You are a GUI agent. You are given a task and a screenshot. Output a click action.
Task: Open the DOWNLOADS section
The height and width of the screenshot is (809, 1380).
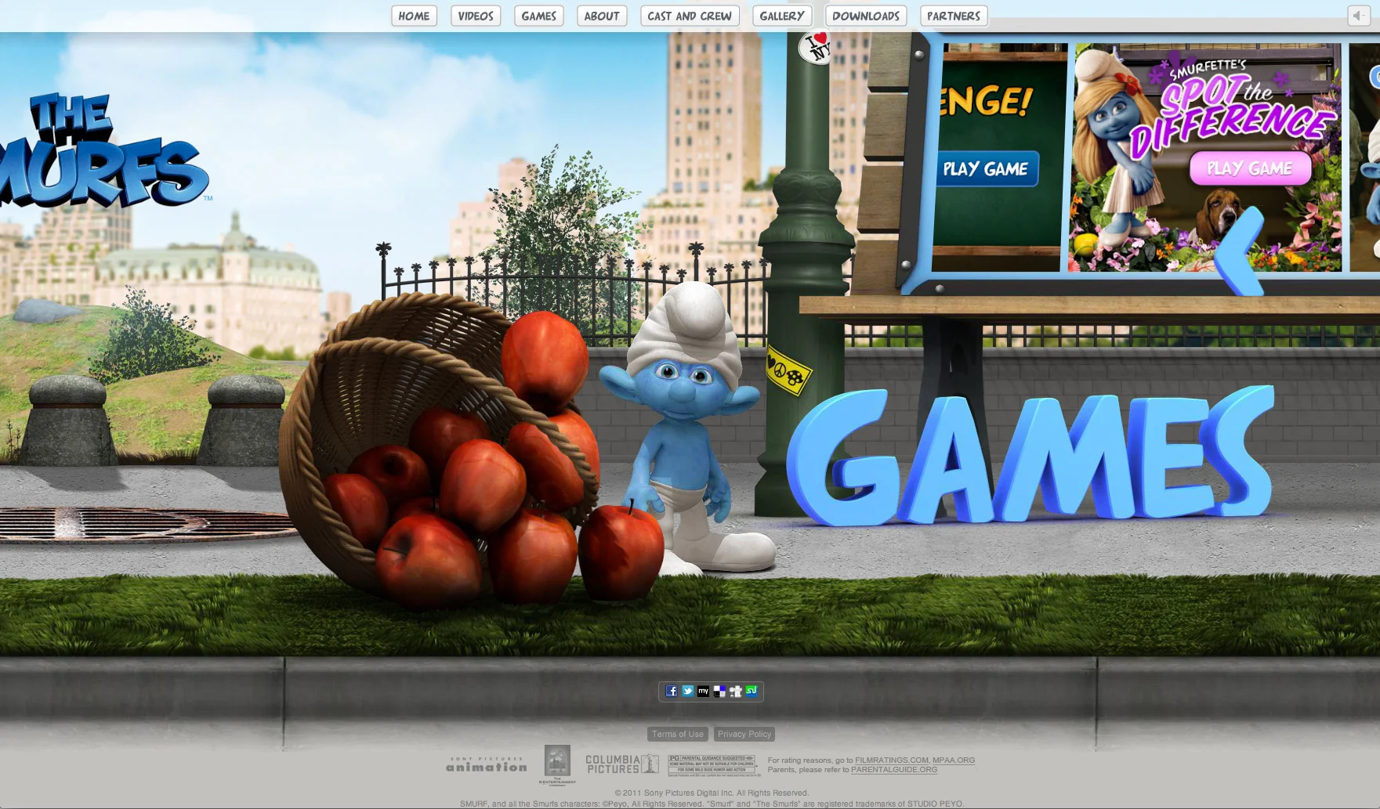tap(866, 16)
